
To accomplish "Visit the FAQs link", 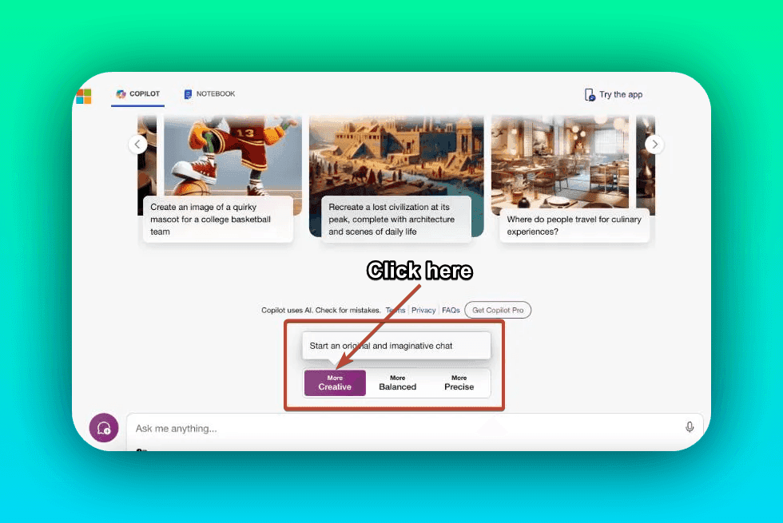I will tap(451, 311).
